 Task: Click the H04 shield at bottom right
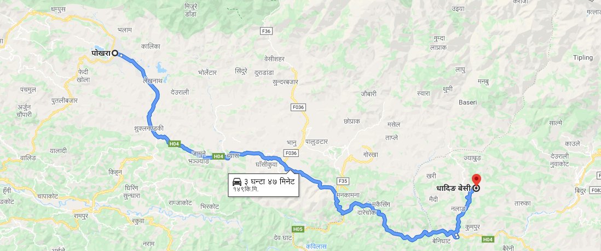[x=488, y=239]
